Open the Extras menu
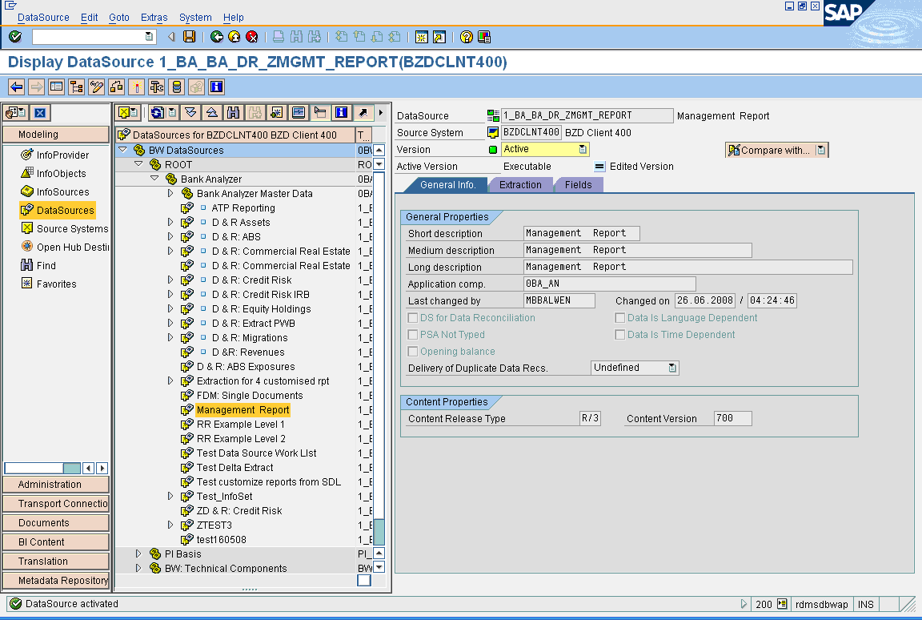The width and height of the screenshot is (922, 620). pyautogui.click(x=153, y=17)
